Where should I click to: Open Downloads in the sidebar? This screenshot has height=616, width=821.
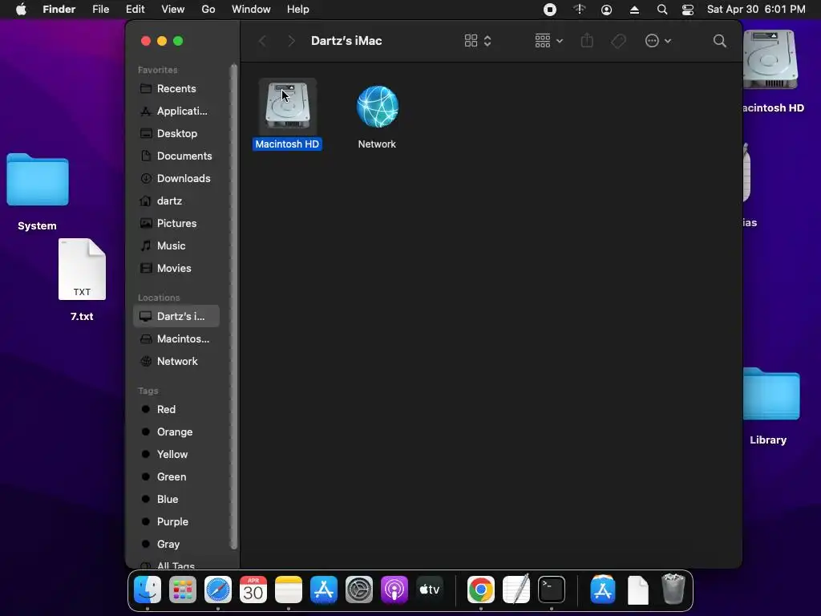(x=176, y=179)
